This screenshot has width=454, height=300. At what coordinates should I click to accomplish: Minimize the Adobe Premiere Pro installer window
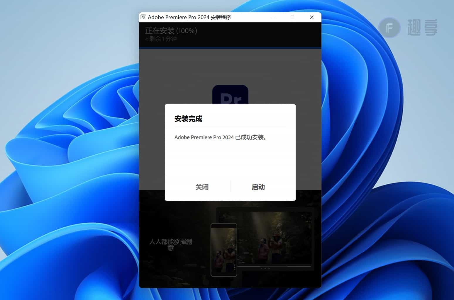pyautogui.click(x=273, y=17)
